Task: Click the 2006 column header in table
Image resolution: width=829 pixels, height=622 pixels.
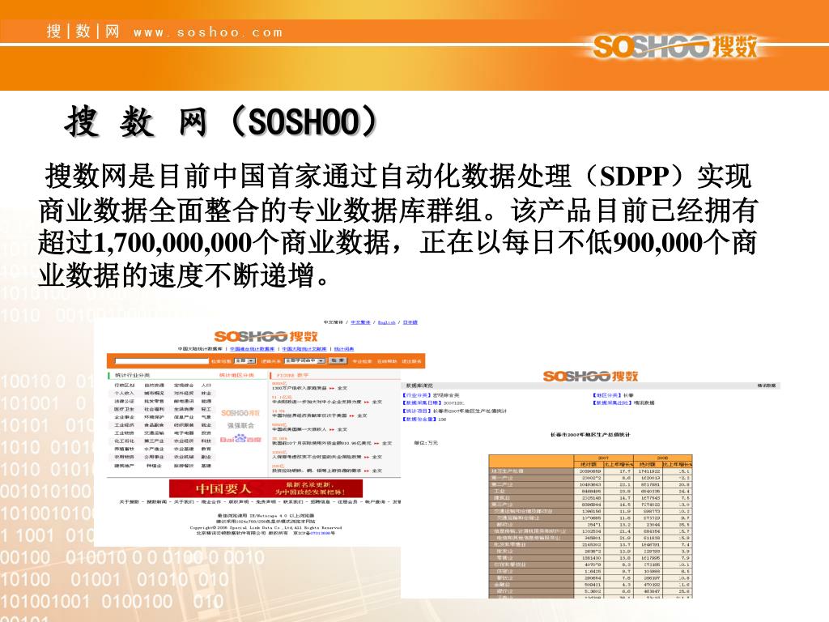Action: (x=662, y=458)
